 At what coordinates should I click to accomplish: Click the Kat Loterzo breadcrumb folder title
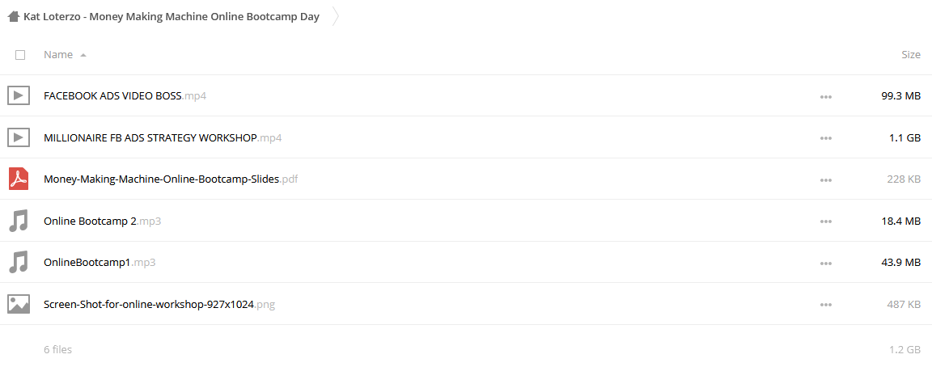click(172, 17)
